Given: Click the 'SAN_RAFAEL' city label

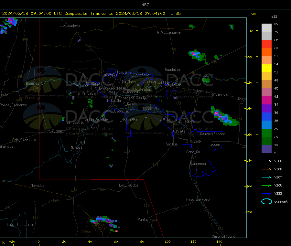Looking at the screenshot, I should [119, 88].
